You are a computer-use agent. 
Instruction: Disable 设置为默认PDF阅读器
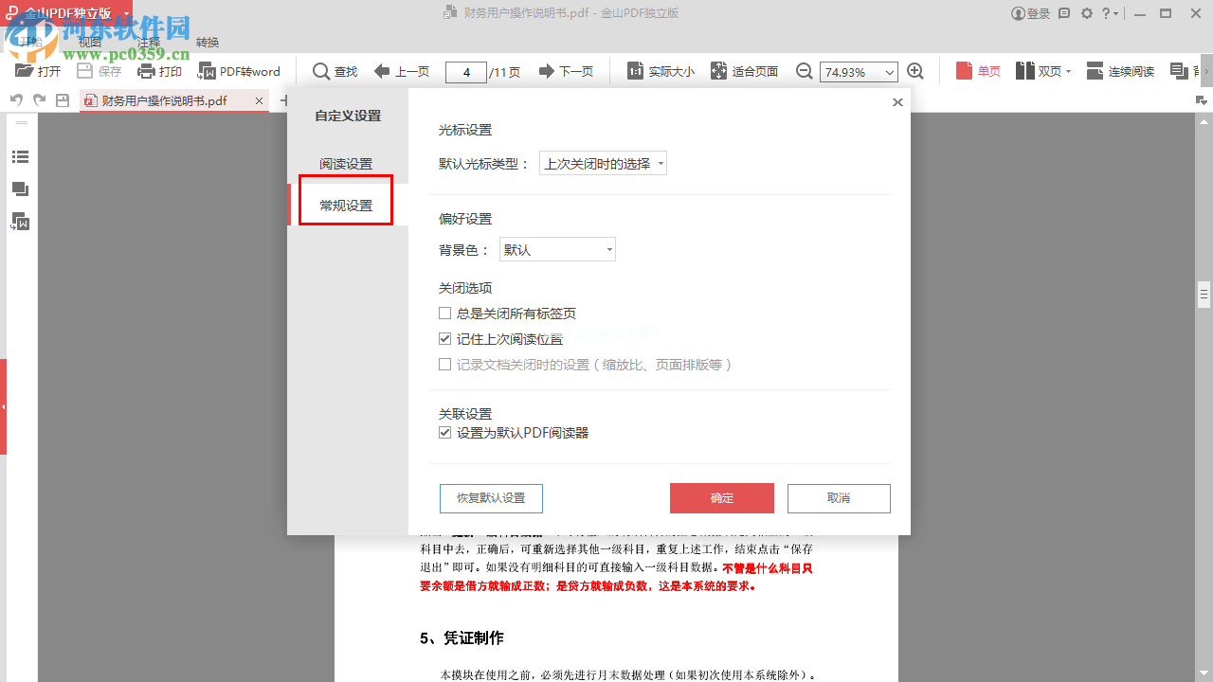pyautogui.click(x=444, y=432)
